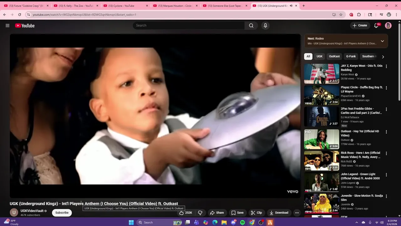Image resolution: width=401 pixels, height=226 pixels.
Task: Like the video (252K)
Action: coord(185,213)
